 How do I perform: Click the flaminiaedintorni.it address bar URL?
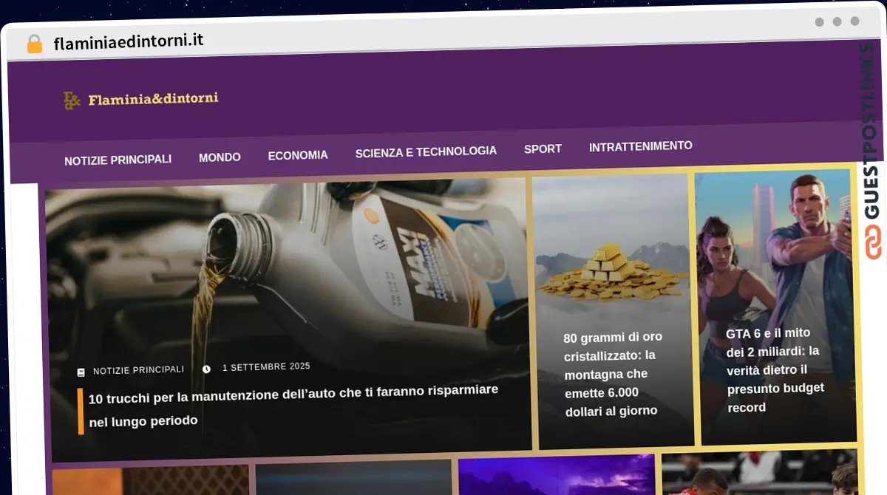pyautogui.click(x=129, y=41)
